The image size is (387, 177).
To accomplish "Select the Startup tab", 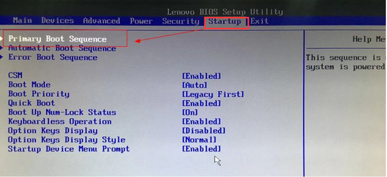I will (224, 21).
